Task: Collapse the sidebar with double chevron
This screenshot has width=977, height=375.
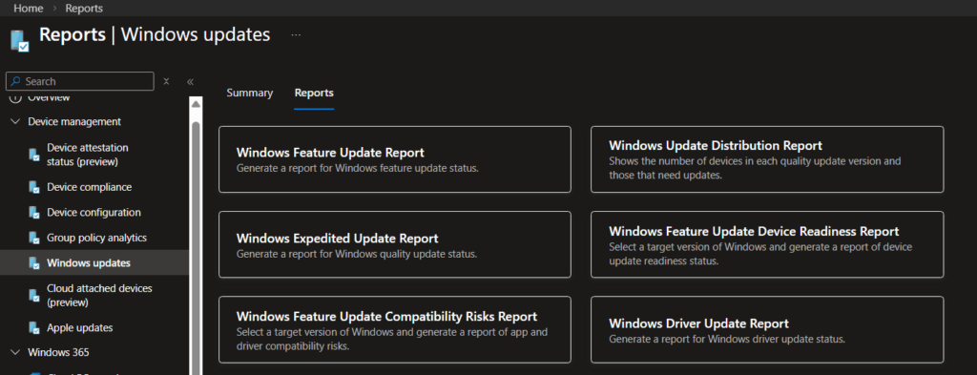Action: 190,82
